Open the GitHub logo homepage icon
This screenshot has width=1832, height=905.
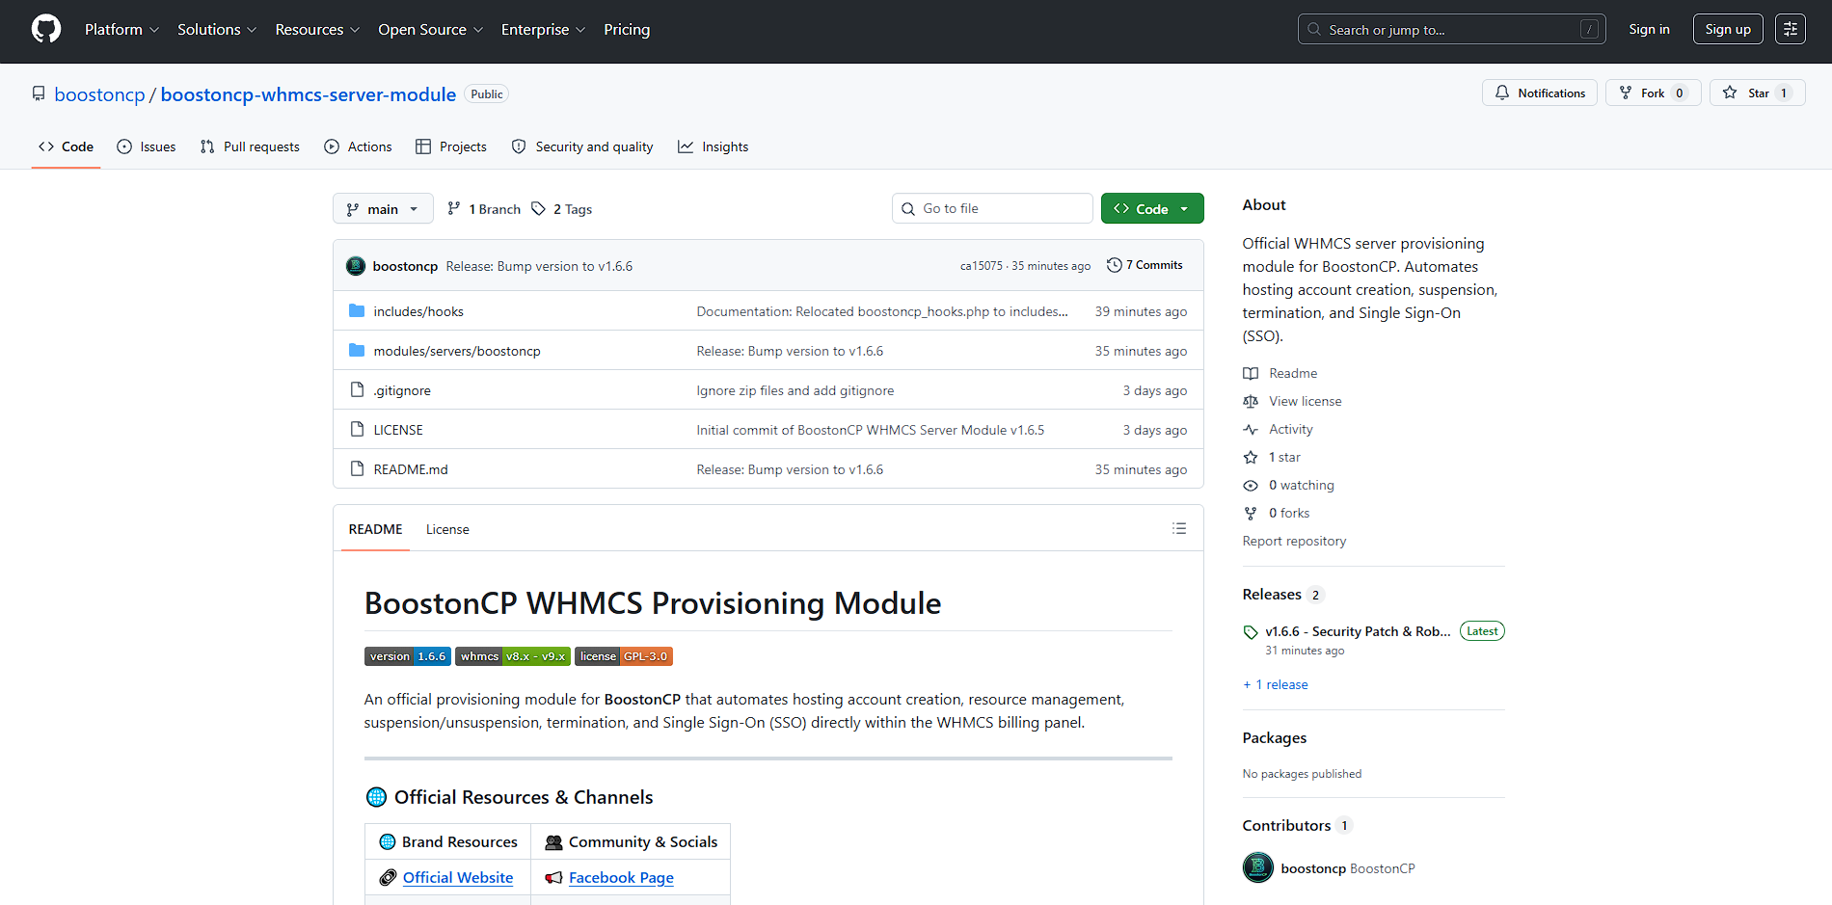point(46,29)
